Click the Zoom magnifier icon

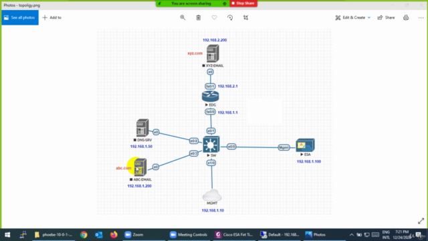(x=183, y=17)
